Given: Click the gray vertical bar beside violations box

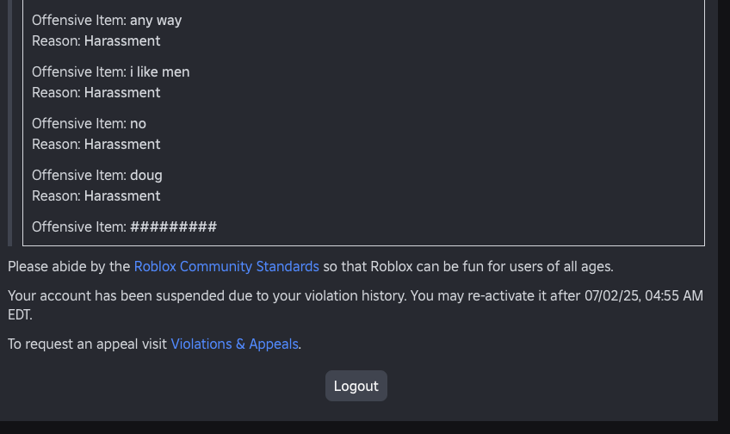Looking at the screenshot, I should [9, 123].
